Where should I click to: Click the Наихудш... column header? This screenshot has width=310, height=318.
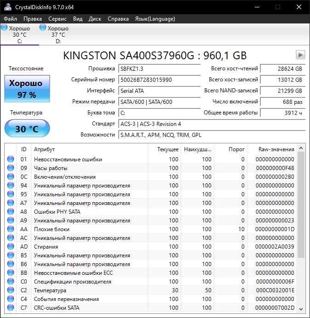tap(197, 149)
